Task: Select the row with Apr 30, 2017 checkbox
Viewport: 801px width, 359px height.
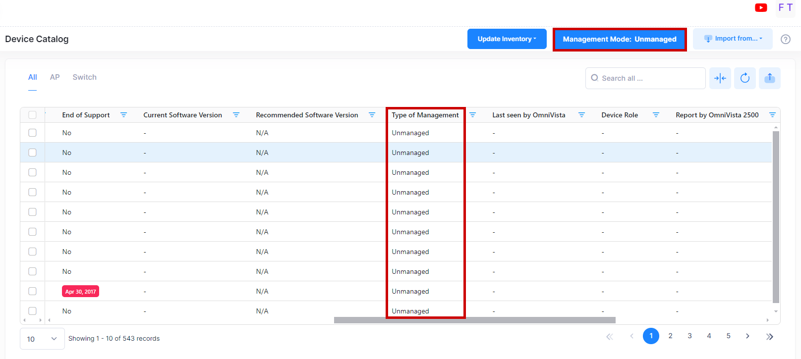Action: tap(33, 291)
